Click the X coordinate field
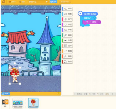Viewport: 116px width, 109px height. (93, 94)
